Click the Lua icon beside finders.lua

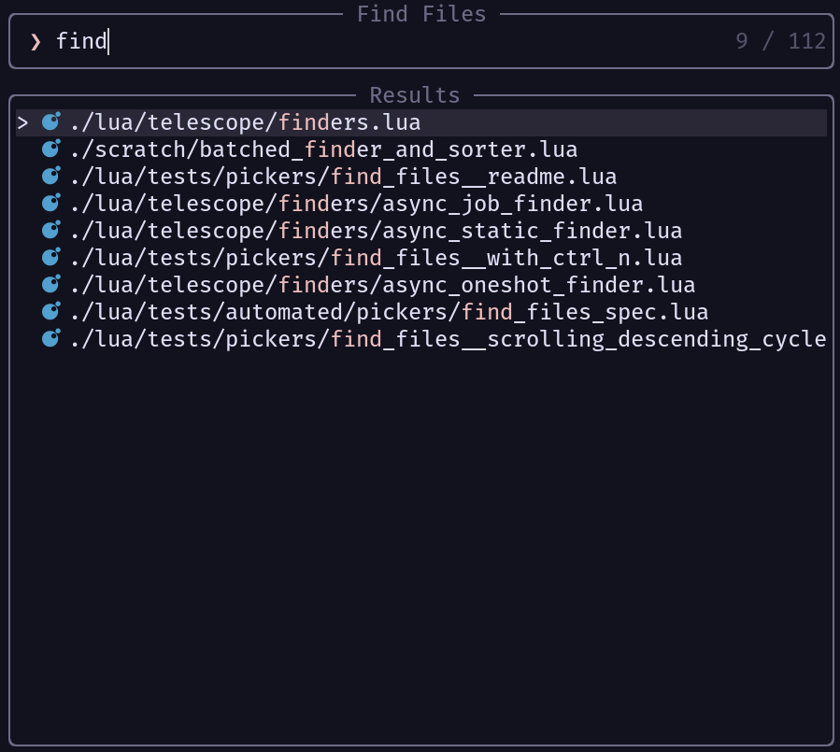pos(50,122)
